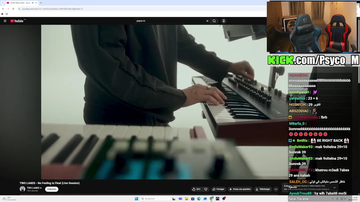Clear the search text with the X
Viewport: 360px width, 202px height.
tap(207, 21)
